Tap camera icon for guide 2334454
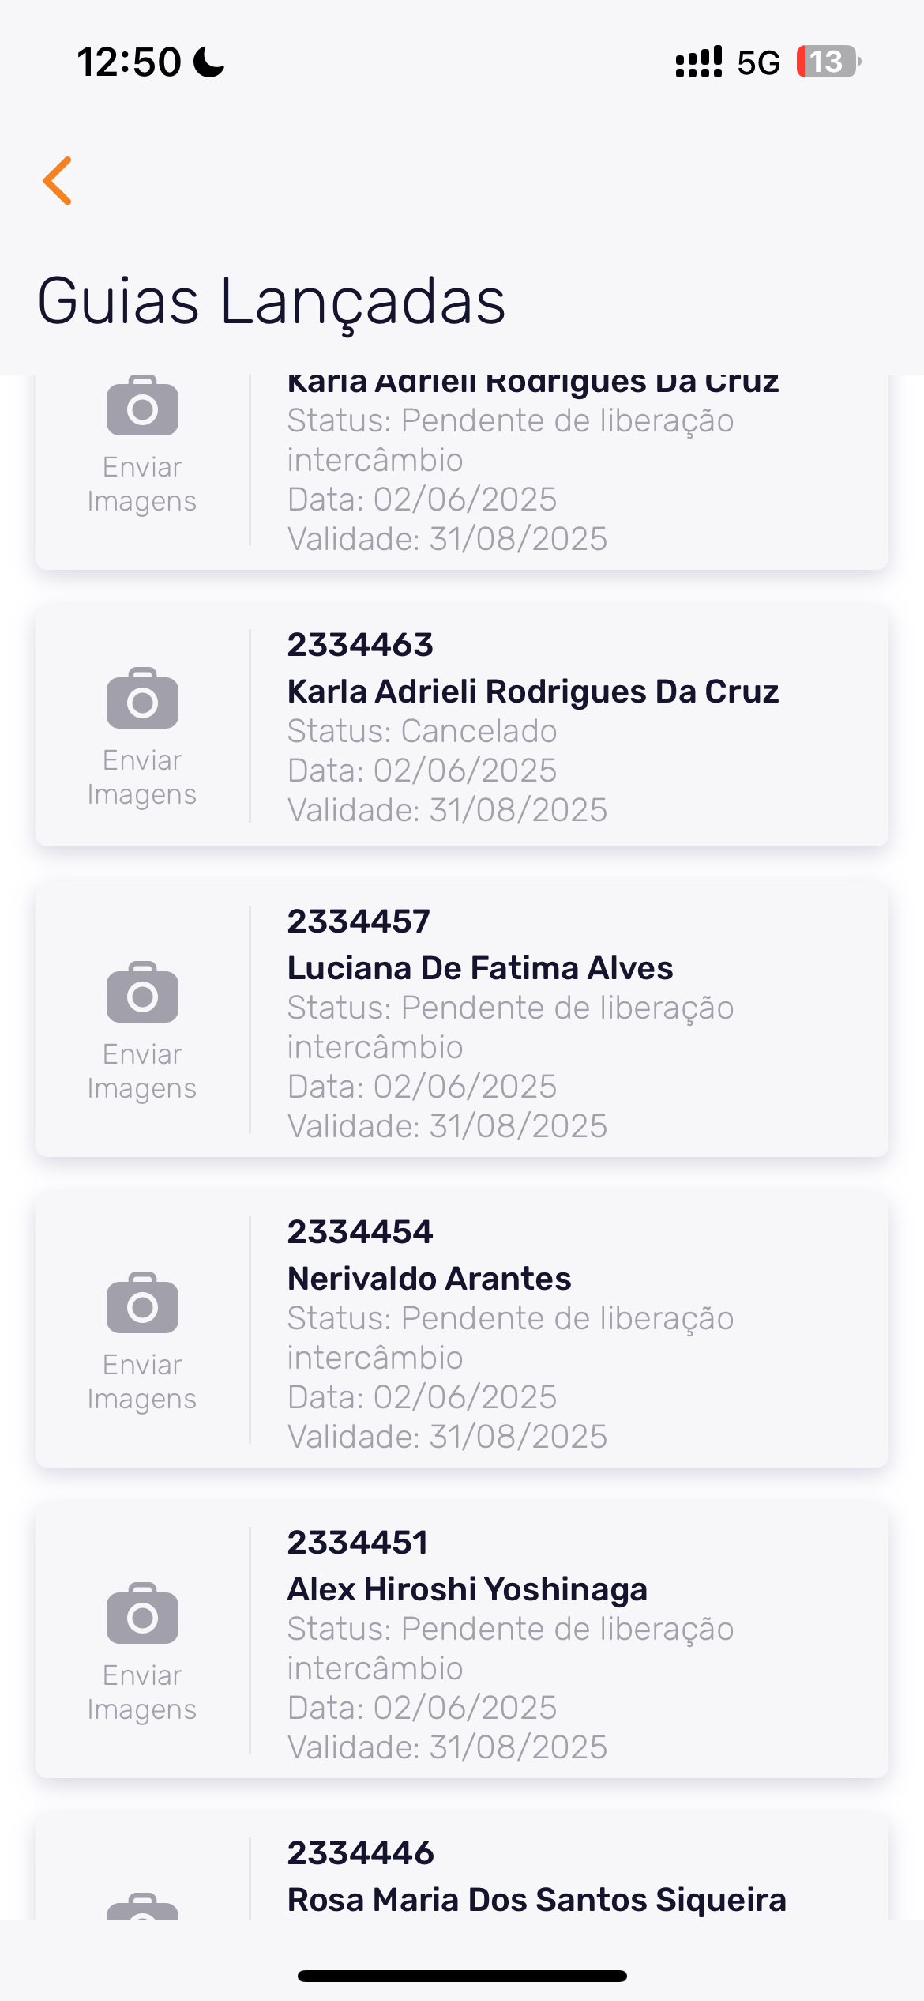This screenshot has width=924, height=2001. tap(142, 1303)
